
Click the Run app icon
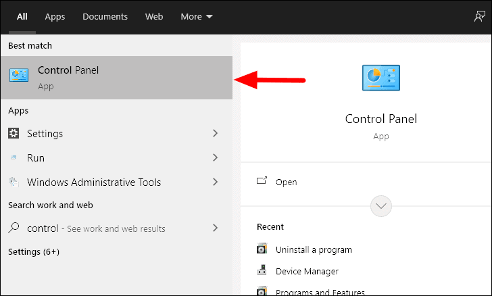pos(14,157)
